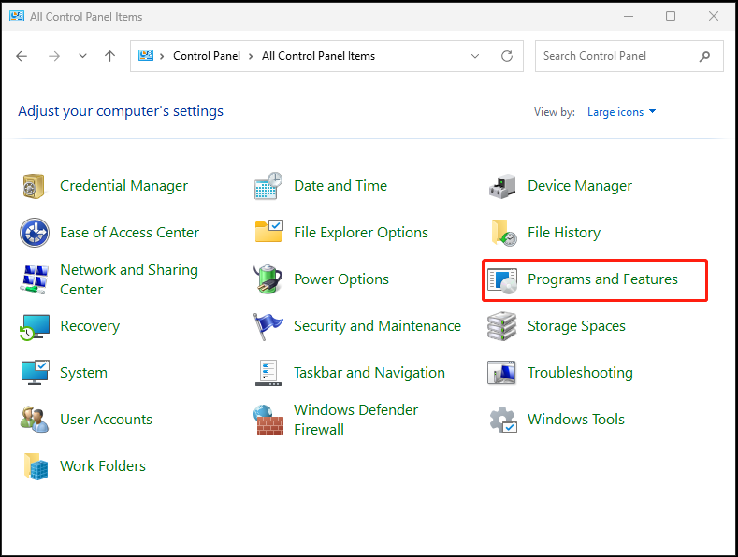
Task: Open Windows Defender Firewall link
Action: pos(355,420)
